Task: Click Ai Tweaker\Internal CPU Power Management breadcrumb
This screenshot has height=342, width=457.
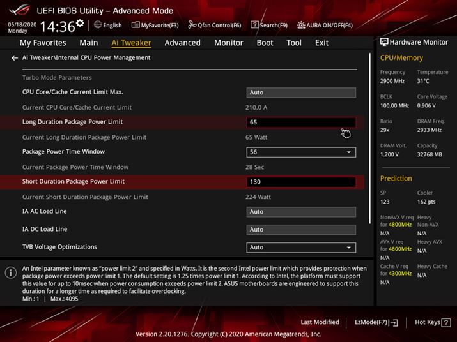Action: pos(86,57)
